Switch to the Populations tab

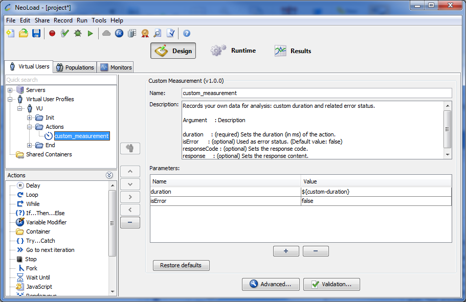tap(75, 67)
